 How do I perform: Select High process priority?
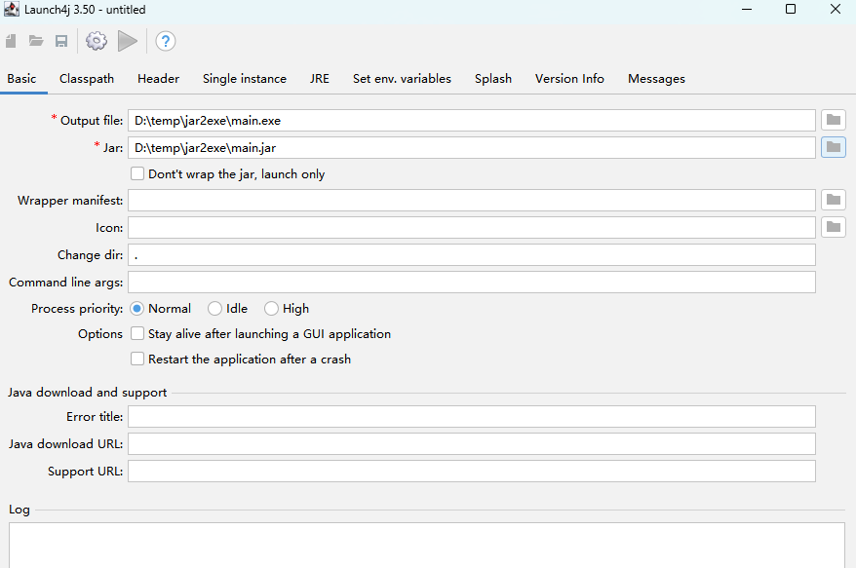pyautogui.click(x=271, y=309)
